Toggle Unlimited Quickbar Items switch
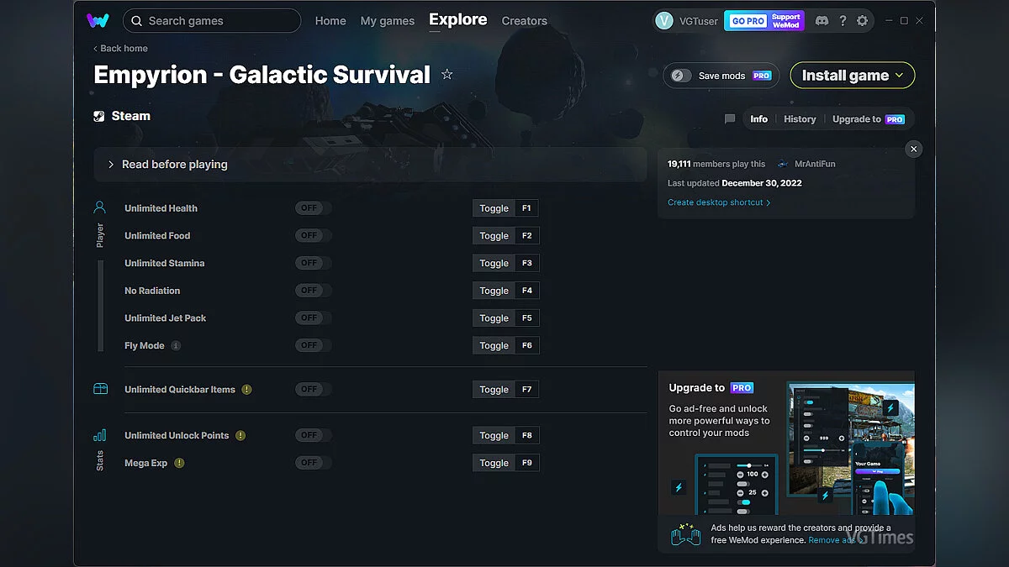Viewport: 1009px width, 567px height. coord(313,390)
